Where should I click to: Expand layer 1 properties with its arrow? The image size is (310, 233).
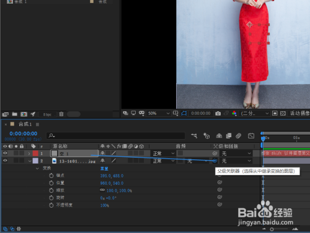29,153
